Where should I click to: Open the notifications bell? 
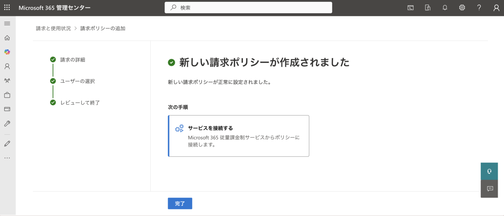coord(445,8)
